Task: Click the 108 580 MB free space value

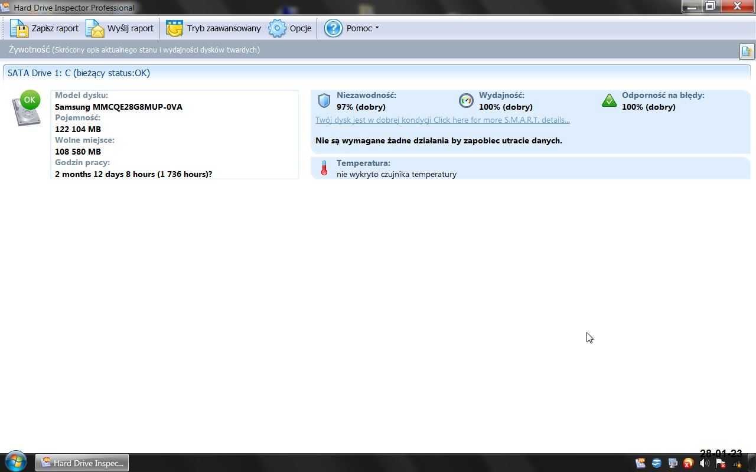Action: tap(78, 152)
